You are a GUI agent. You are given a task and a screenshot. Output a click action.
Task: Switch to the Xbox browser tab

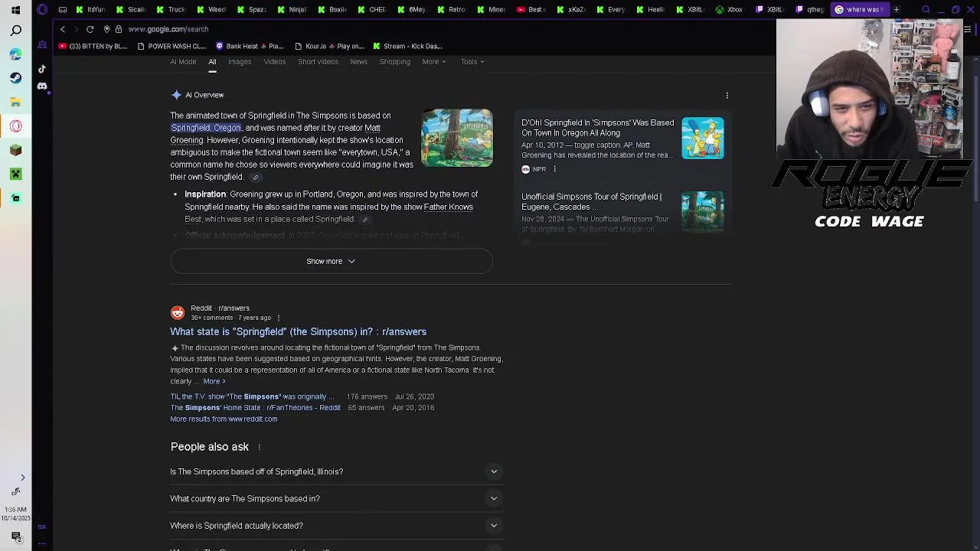tap(730, 10)
